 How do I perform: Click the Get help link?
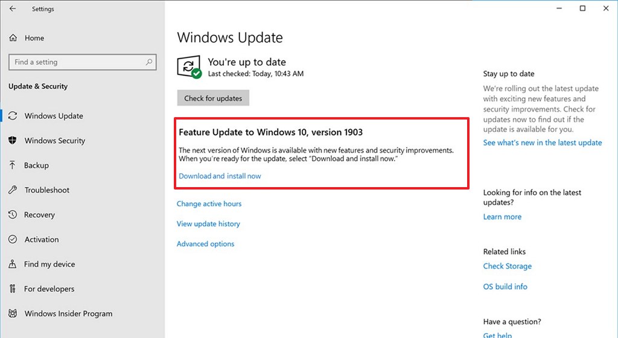[x=497, y=335]
